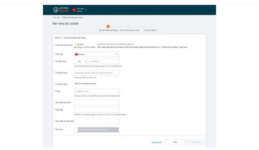Click the Xác thực slider handle

(76, 130)
